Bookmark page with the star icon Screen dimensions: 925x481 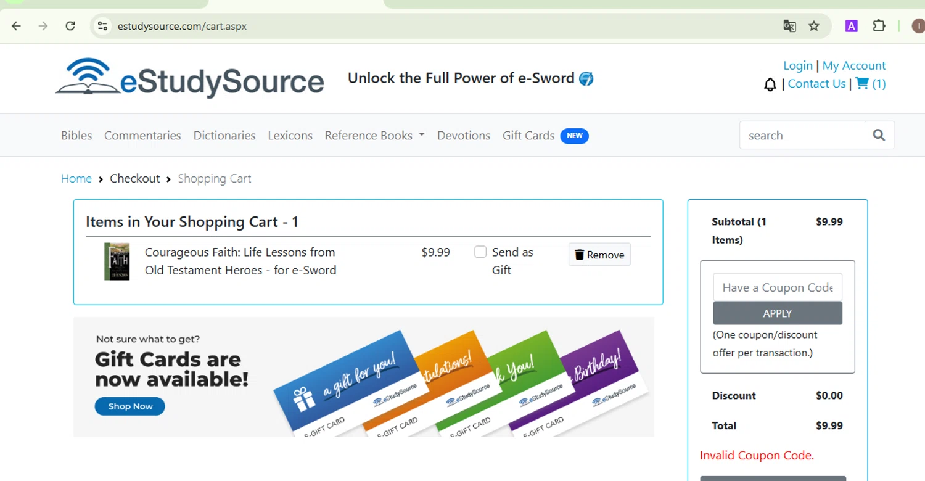[814, 26]
